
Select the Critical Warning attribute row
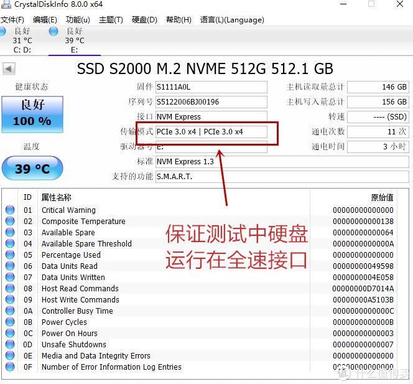[200, 210]
